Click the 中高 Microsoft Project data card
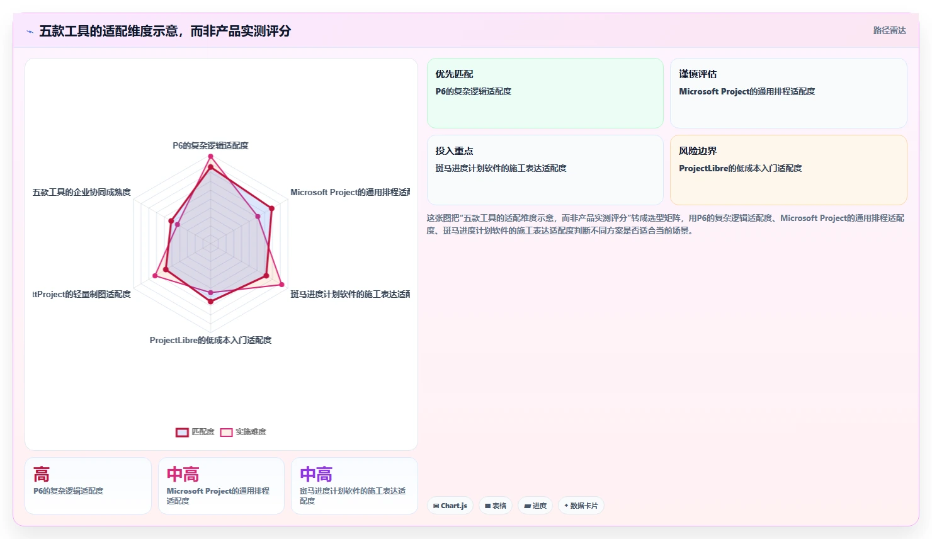Screen dimensions: 932x539 coord(221,485)
